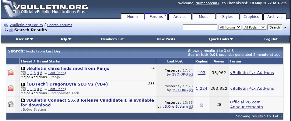Click the Search button

pos(275,27)
